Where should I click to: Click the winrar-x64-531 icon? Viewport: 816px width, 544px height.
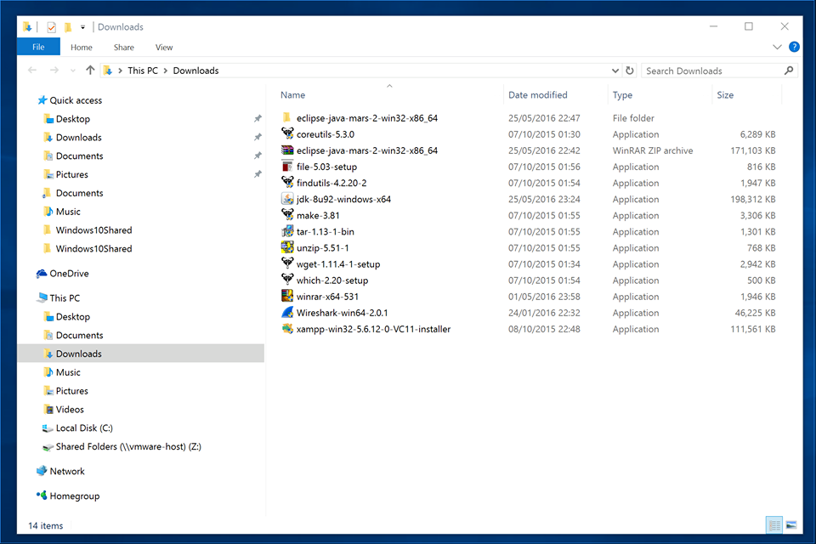[287, 296]
